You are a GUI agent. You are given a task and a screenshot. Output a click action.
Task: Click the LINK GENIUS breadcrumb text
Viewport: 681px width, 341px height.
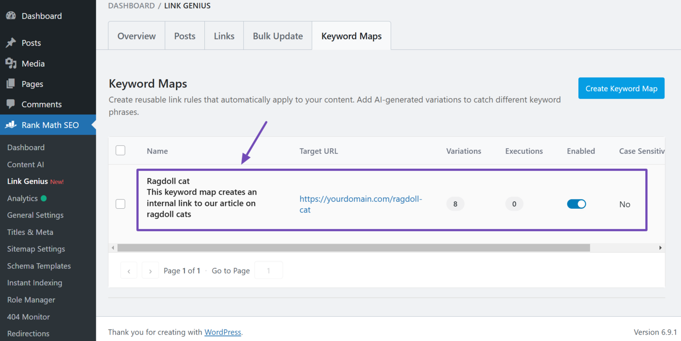click(x=187, y=6)
